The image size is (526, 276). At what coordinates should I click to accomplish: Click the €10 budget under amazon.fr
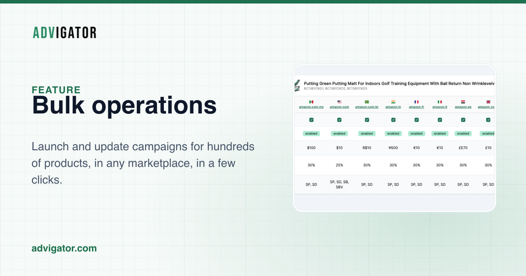click(416, 148)
